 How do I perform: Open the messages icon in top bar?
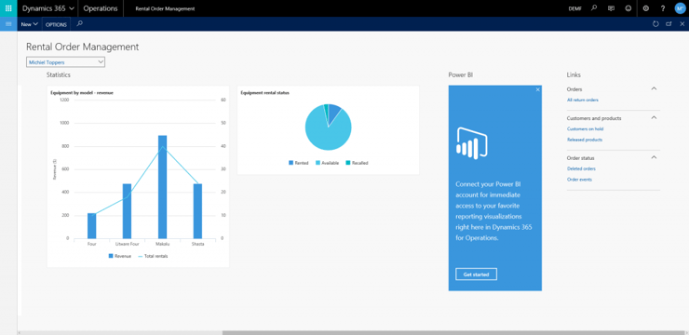click(x=611, y=8)
